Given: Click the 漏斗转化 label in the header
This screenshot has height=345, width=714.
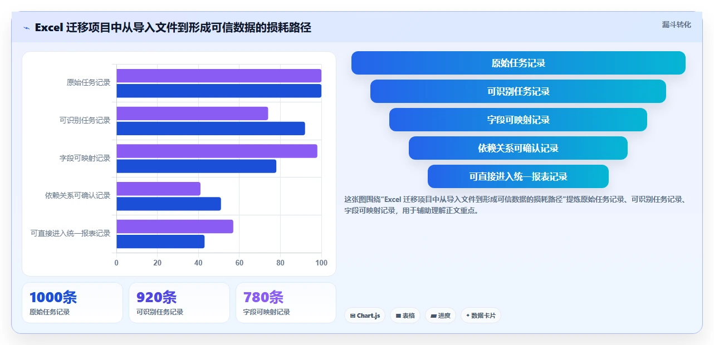Looking at the screenshot, I should click(x=677, y=24).
